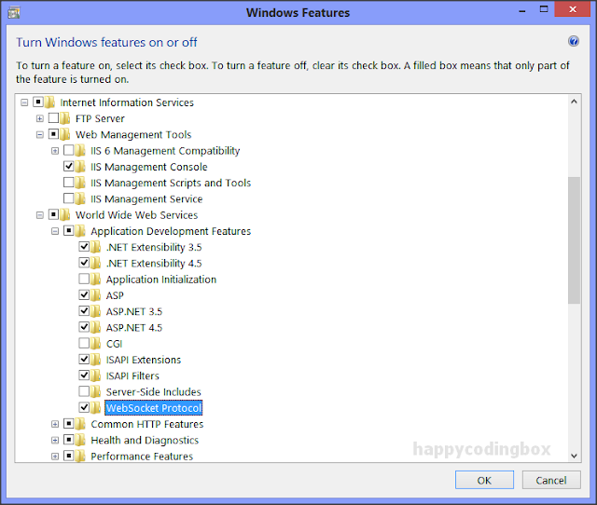Image resolution: width=597 pixels, height=505 pixels.
Task: Click the FTP Server folder icon
Action: (x=65, y=118)
